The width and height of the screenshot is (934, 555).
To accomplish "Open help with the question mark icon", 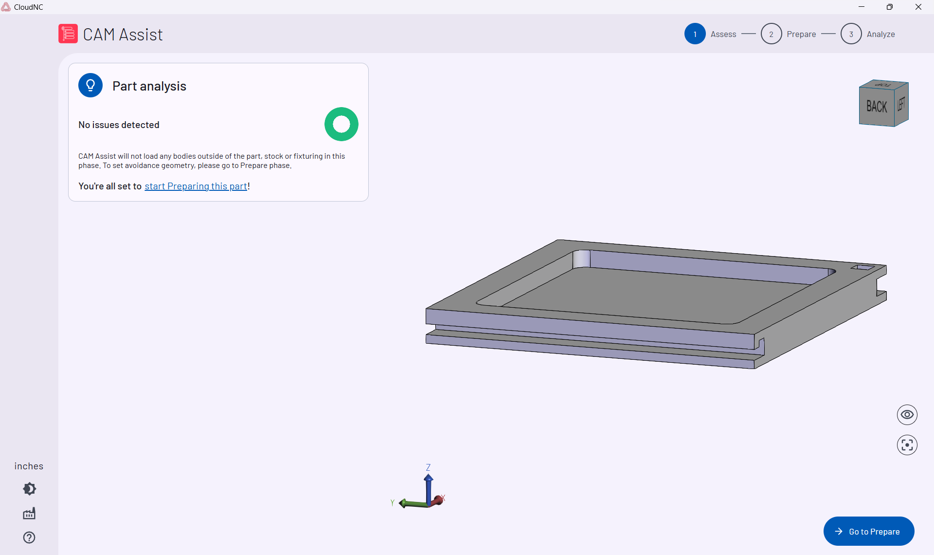I will [29, 537].
